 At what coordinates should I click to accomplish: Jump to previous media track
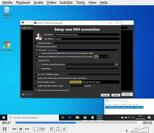15,129
